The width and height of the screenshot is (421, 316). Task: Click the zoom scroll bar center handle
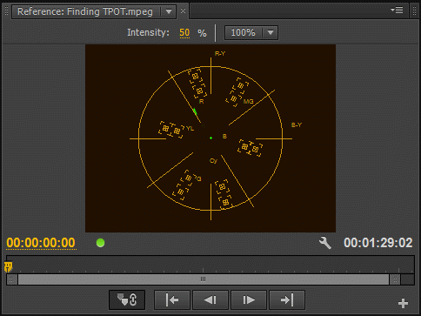(x=203, y=279)
